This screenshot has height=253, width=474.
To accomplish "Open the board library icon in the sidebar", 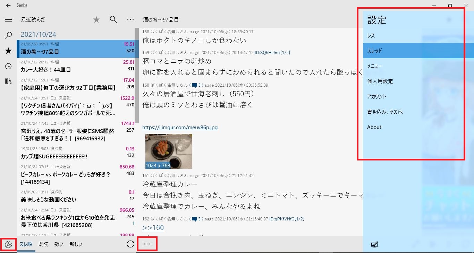I will [8, 81].
